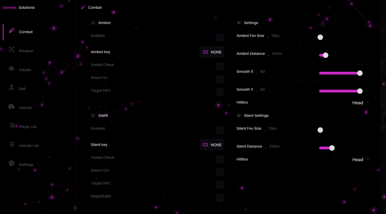
Task: Open the Aimbot HitBox Head dropdown
Action: pos(361,103)
